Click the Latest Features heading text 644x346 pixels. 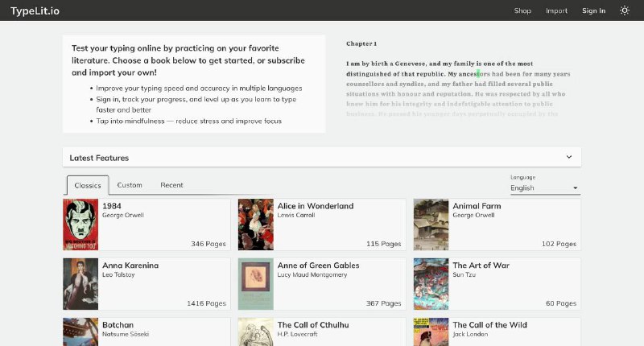(x=99, y=158)
